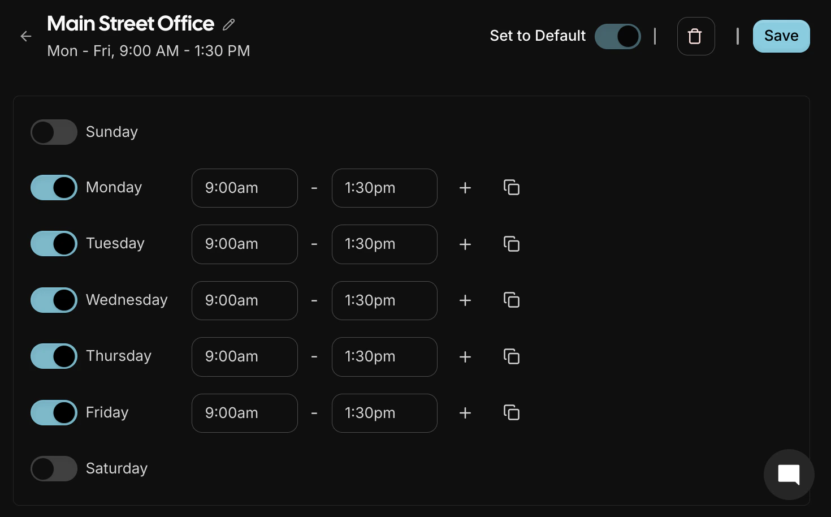
Task: Add a new time slot to Friday
Action: [x=465, y=413]
